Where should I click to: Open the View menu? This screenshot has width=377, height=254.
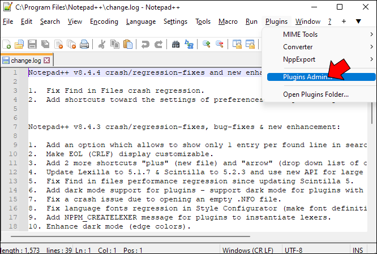click(x=75, y=21)
